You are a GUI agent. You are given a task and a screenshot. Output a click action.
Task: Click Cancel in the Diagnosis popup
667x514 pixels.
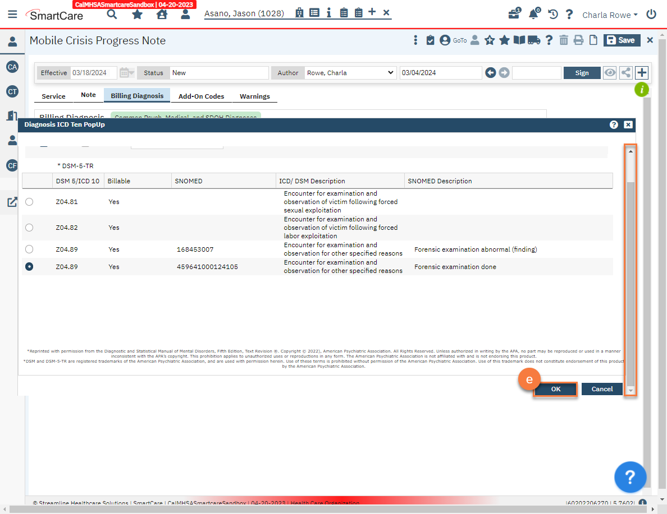coord(602,390)
